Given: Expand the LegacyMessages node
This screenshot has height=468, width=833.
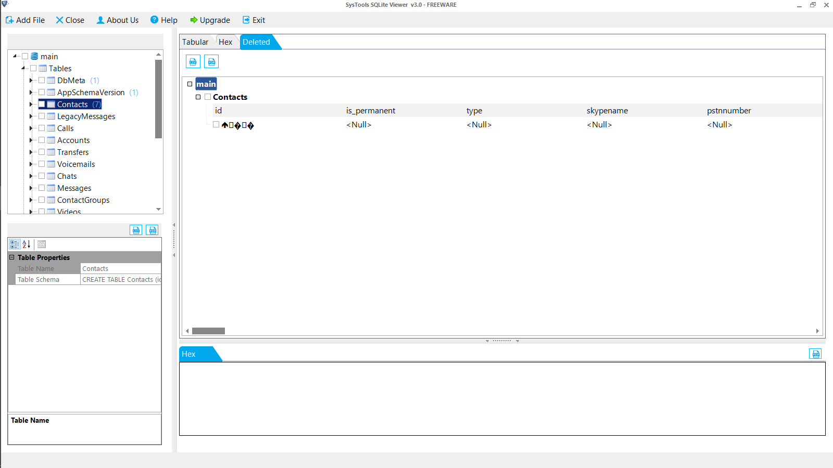Looking at the screenshot, I should [x=31, y=116].
